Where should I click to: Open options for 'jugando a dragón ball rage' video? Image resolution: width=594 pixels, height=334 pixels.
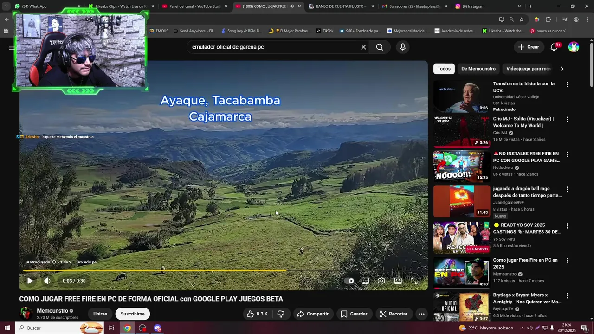click(x=567, y=189)
